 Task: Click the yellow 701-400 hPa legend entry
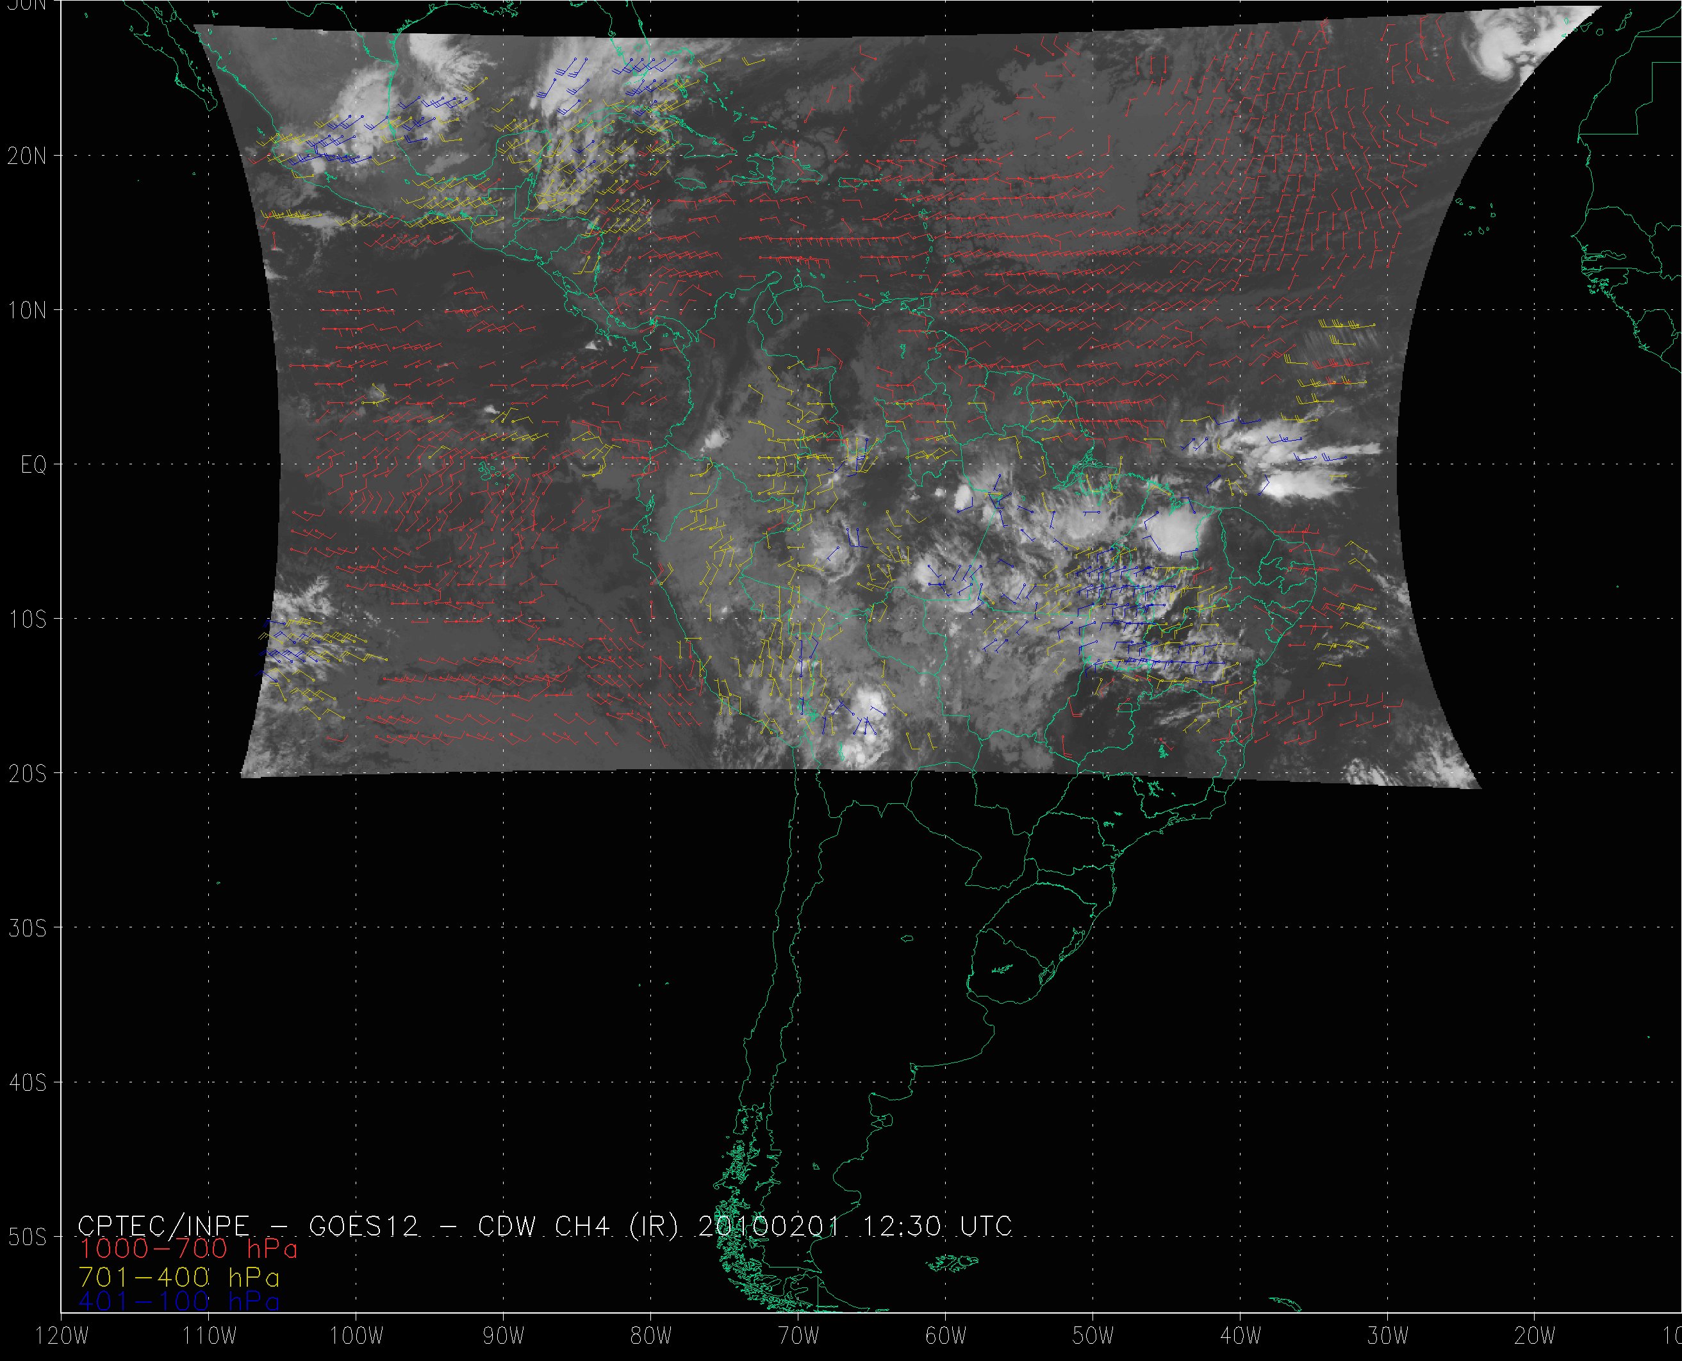tap(179, 1277)
